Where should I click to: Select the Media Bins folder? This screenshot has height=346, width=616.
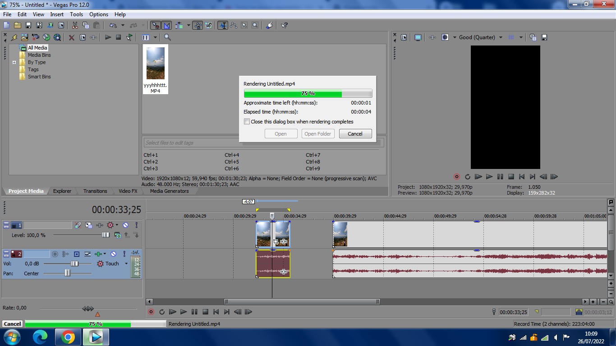pyautogui.click(x=39, y=55)
